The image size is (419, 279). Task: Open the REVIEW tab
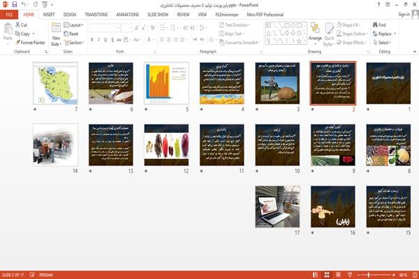(x=183, y=15)
